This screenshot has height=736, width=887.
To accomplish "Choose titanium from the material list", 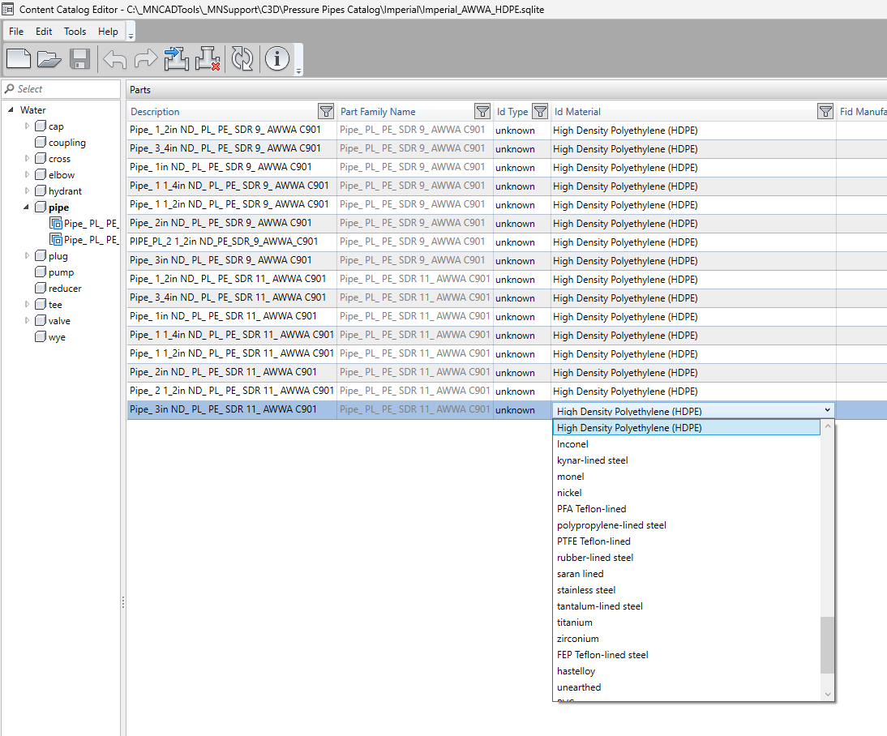I will tap(686, 623).
